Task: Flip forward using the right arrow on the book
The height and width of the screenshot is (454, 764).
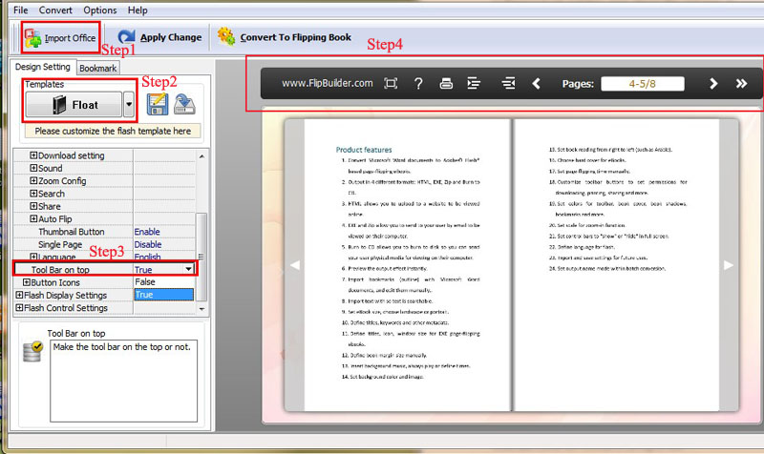Action: (729, 265)
